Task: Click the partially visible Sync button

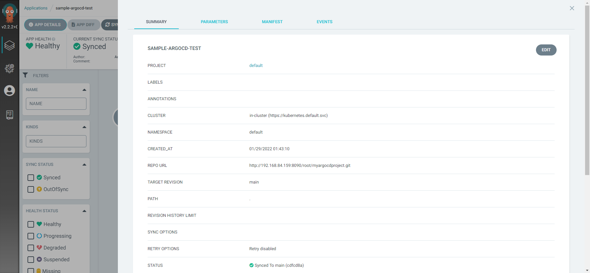Action: click(x=110, y=25)
